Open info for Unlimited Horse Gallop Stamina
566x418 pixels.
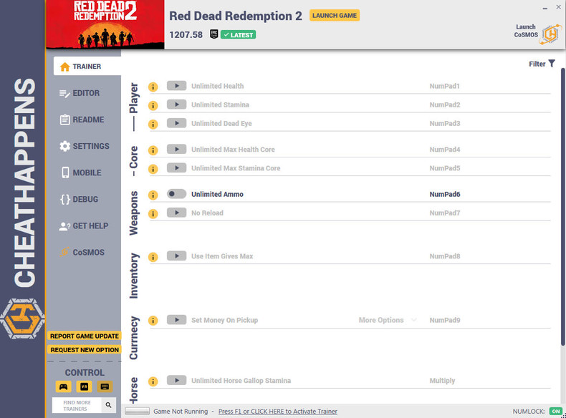pos(153,381)
